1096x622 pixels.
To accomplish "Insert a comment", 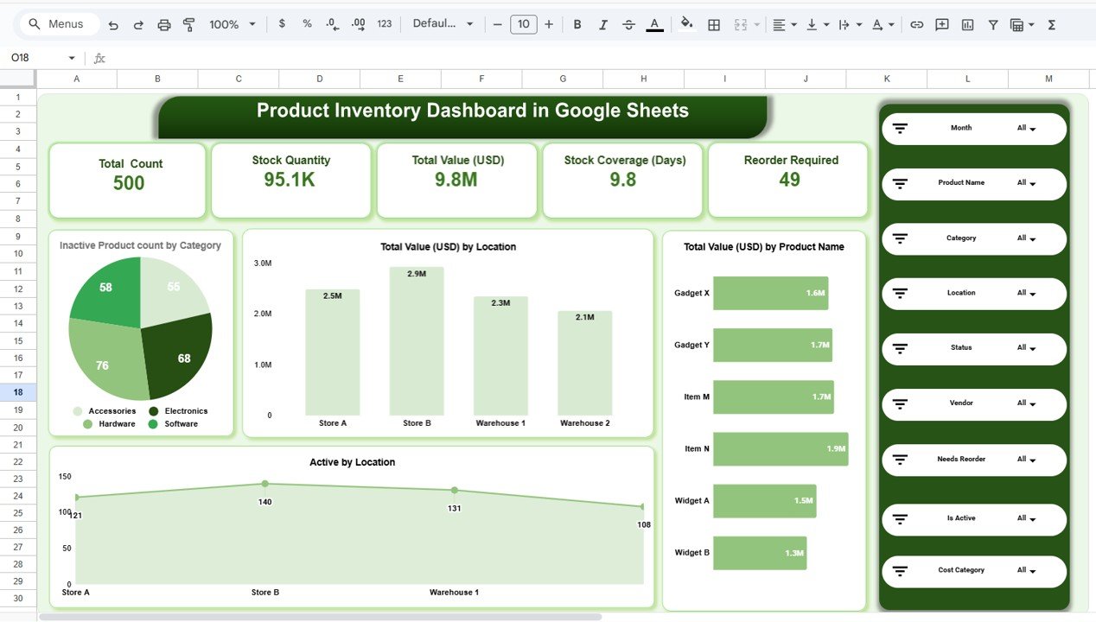I will (x=941, y=24).
